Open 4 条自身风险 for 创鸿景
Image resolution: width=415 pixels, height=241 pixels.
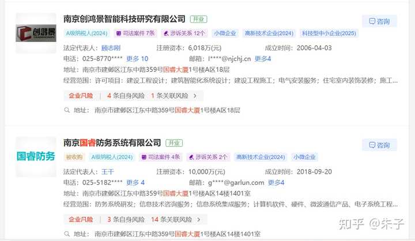[x=126, y=95]
